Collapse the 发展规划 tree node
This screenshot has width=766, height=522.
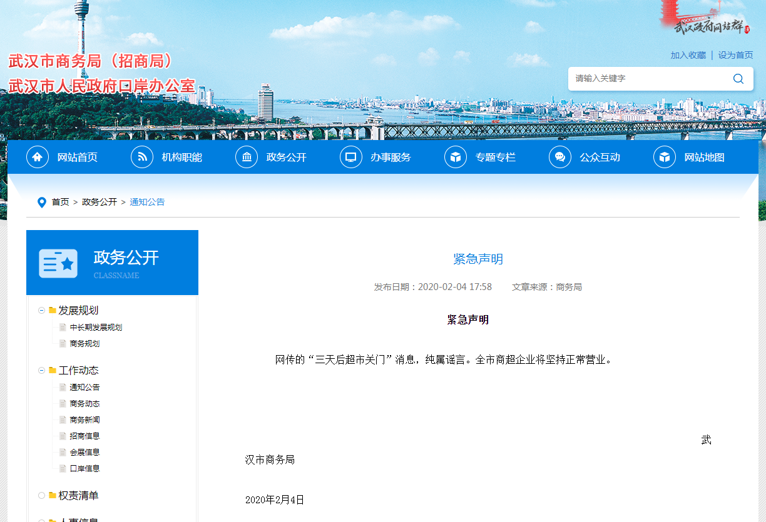(x=42, y=311)
